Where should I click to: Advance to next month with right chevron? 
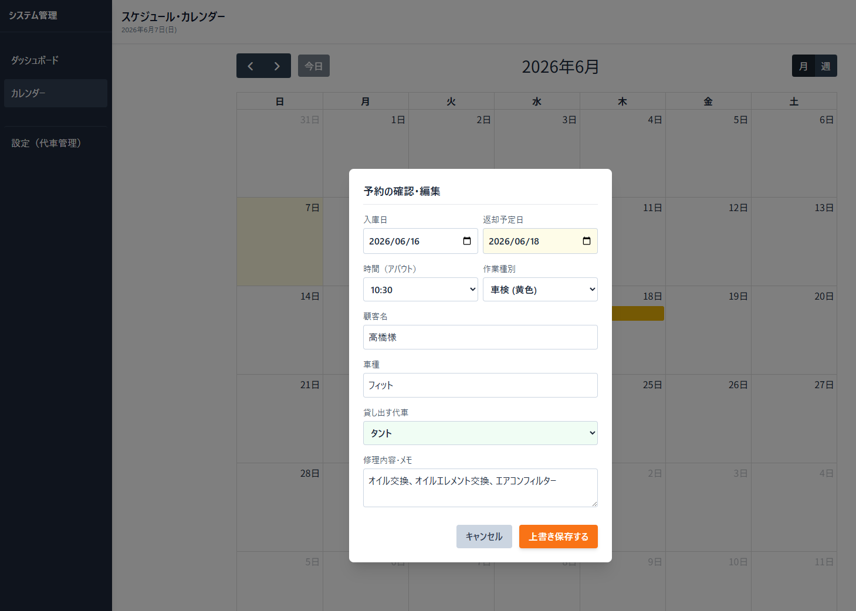277,66
